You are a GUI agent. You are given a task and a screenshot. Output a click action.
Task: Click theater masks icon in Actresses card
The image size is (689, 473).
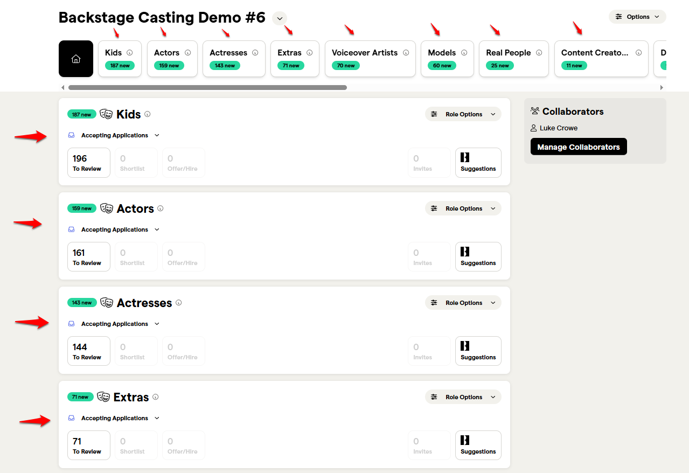(107, 303)
